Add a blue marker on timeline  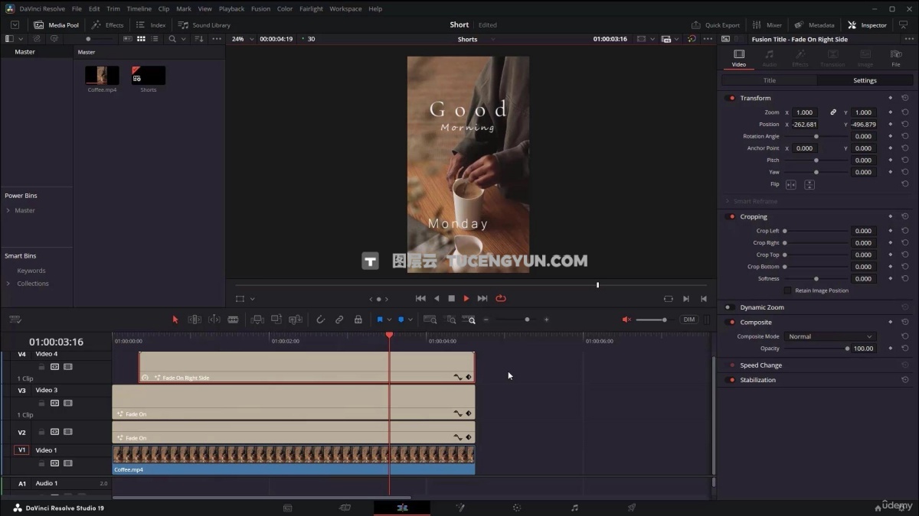(x=401, y=320)
